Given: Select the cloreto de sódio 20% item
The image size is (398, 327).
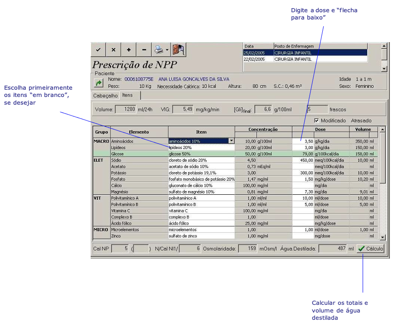Looking at the screenshot, I should (202, 160).
